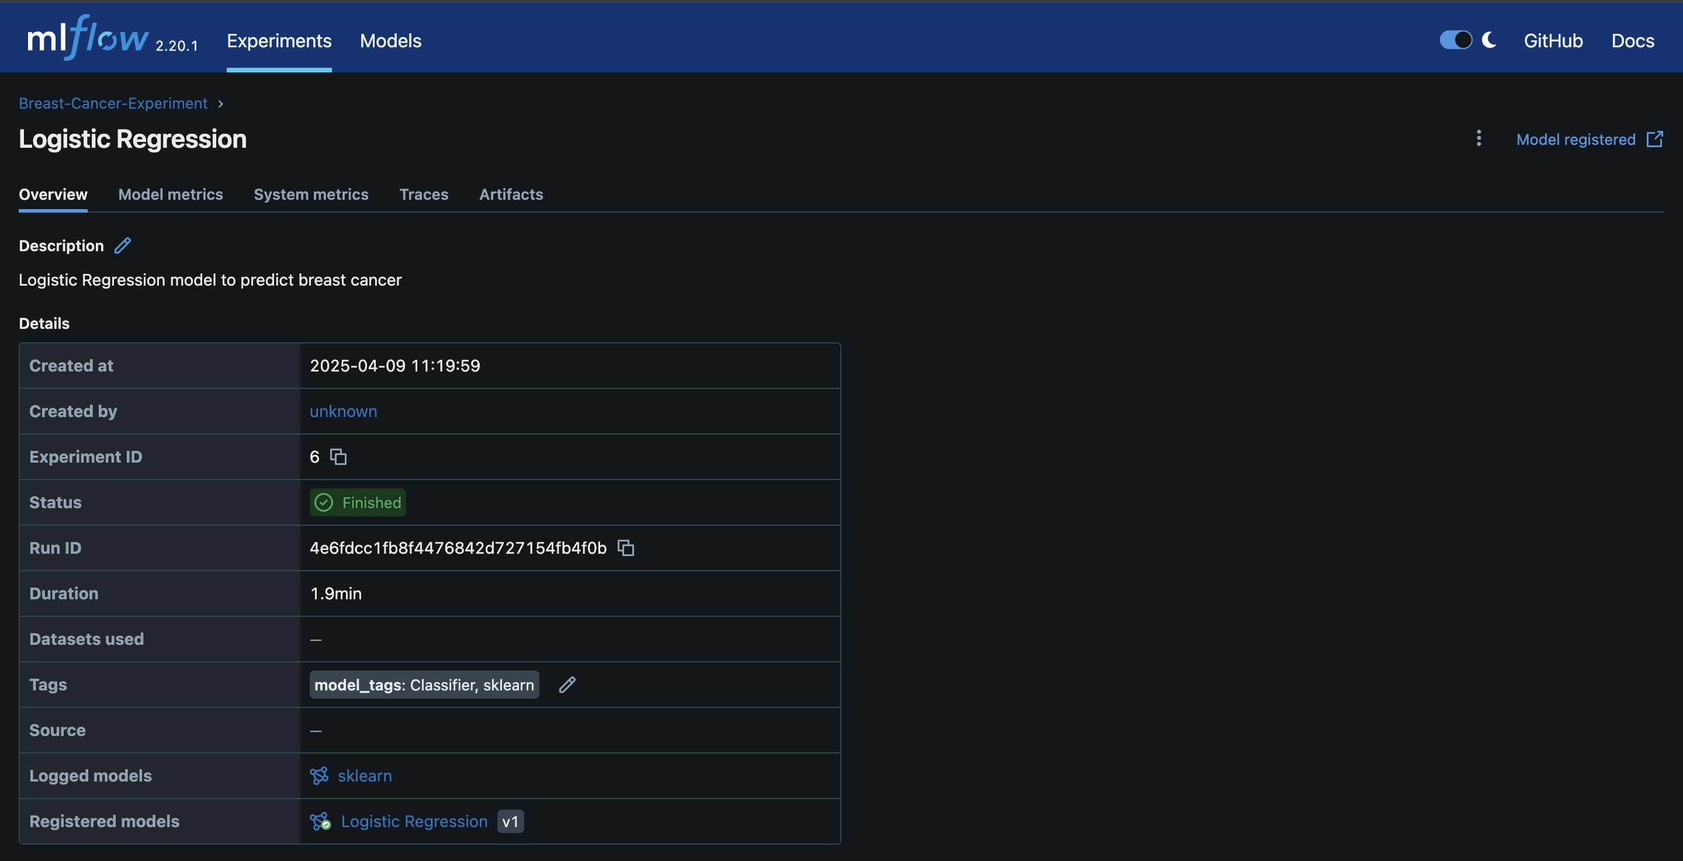Click the Logistic Regression registered model link
1683x861 pixels.
[x=414, y=821]
